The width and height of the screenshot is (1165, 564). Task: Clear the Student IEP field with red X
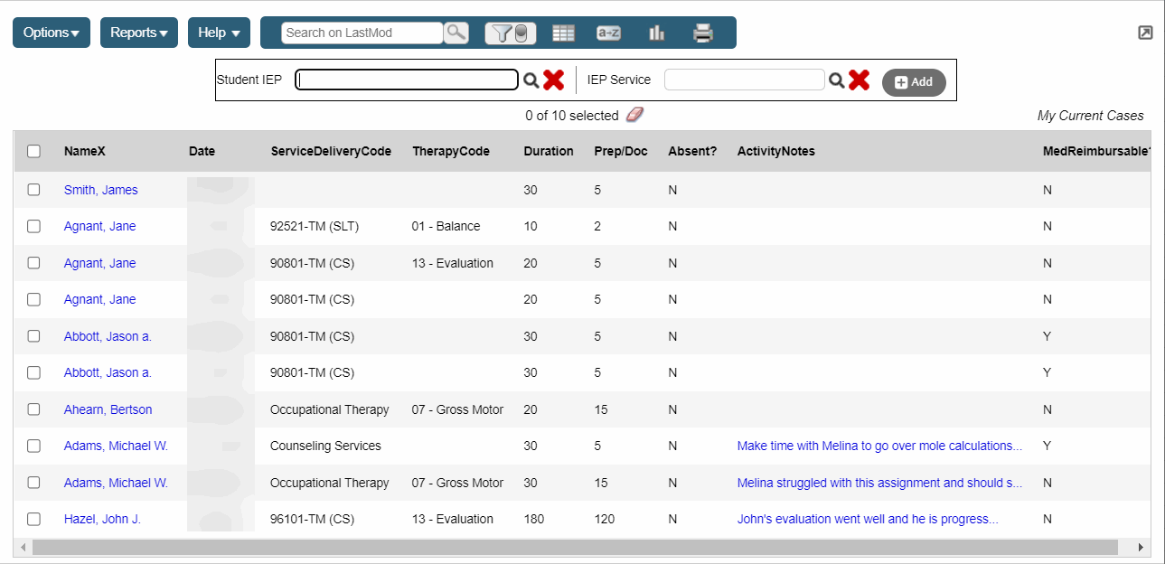pyautogui.click(x=553, y=80)
